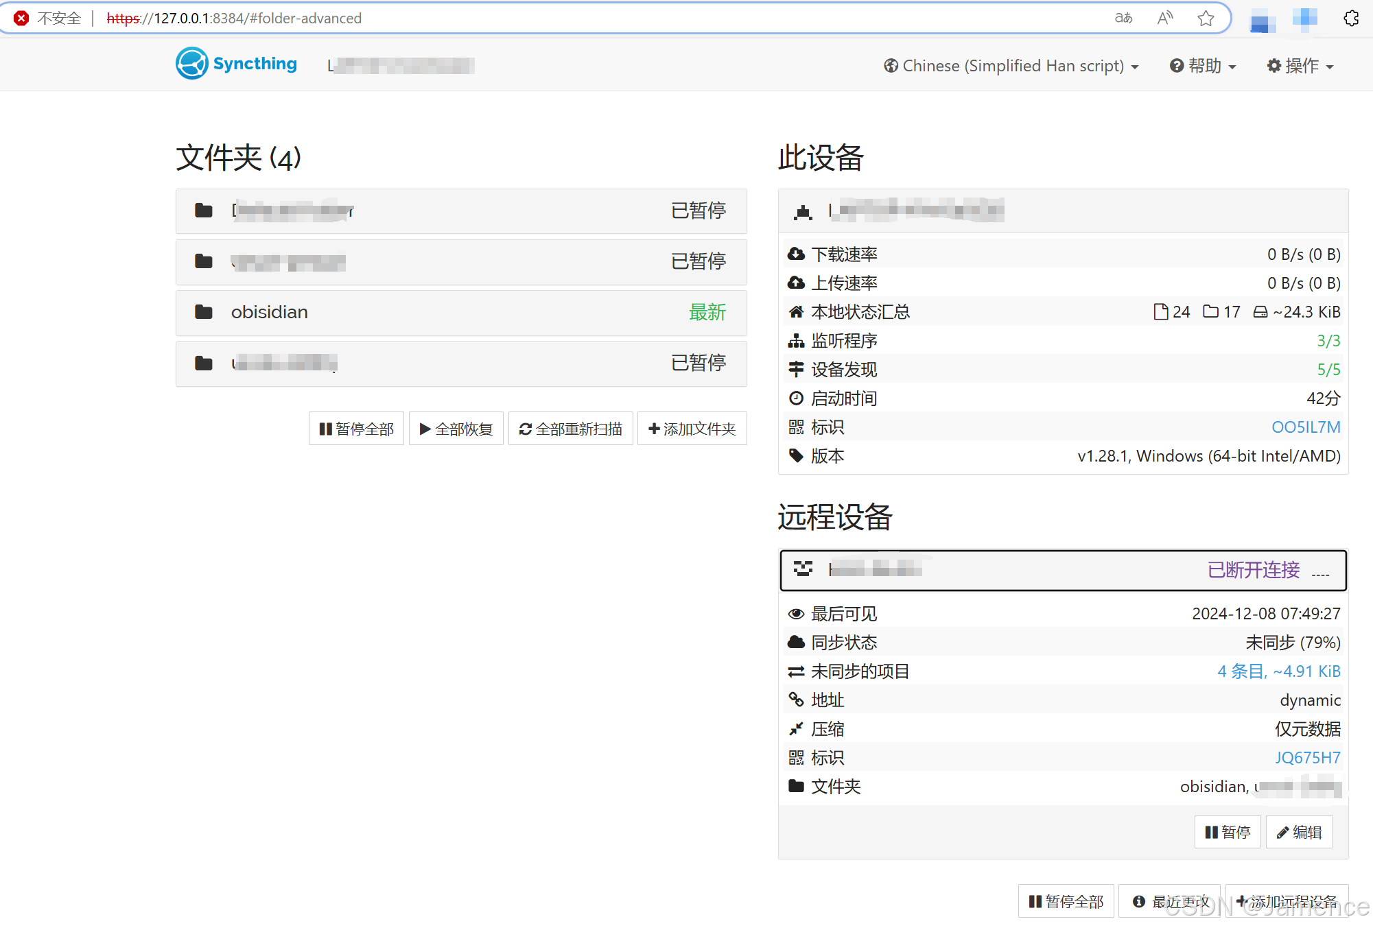Click the 添加文件夹 button
1373x930 pixels.
tap(692, 429)
